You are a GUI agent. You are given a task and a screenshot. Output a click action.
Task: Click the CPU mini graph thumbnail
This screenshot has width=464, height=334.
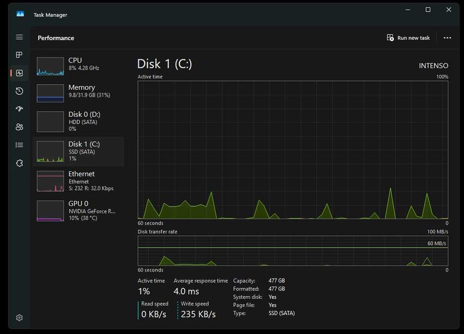(x=50, y=66)
